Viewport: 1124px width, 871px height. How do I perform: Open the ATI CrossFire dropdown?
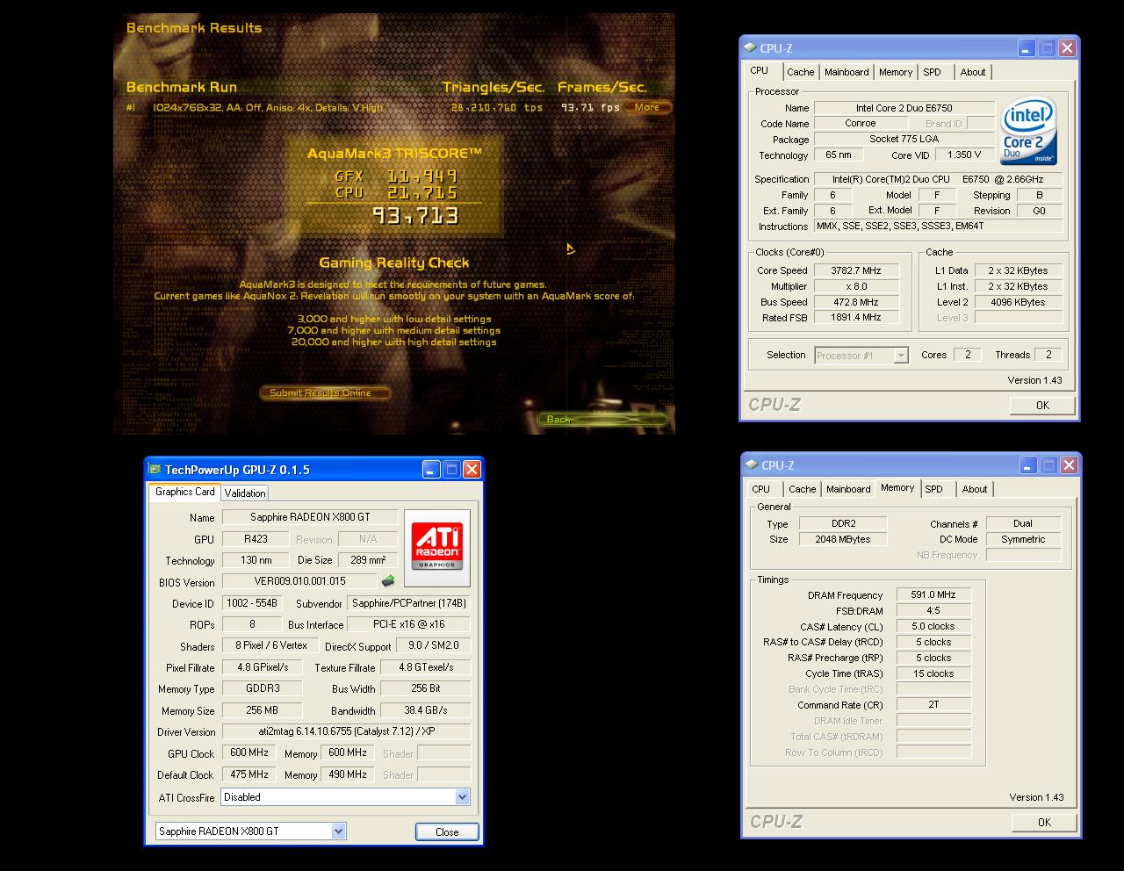[x=463, y=797]
